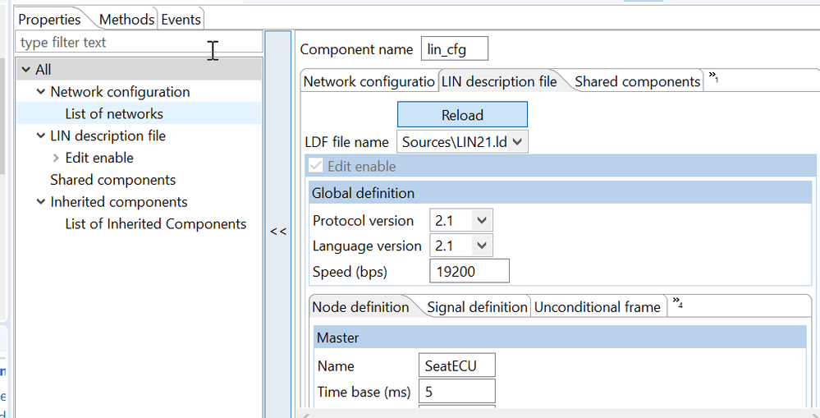The image size is (820, 418).
Task: Collapse the Network configuration tree node
Action: coord(41,92)
